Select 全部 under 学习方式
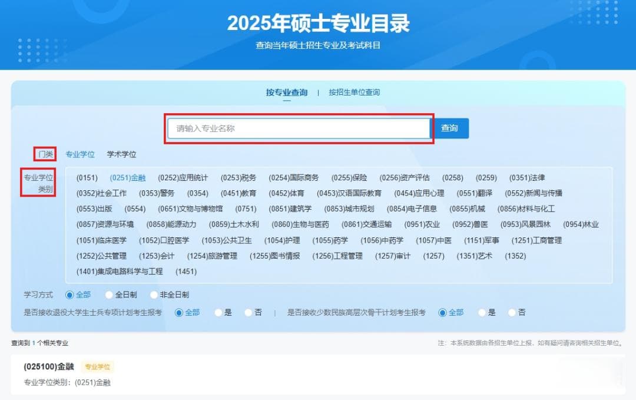This screenshot has height=400, width=636. coord(78,295)
